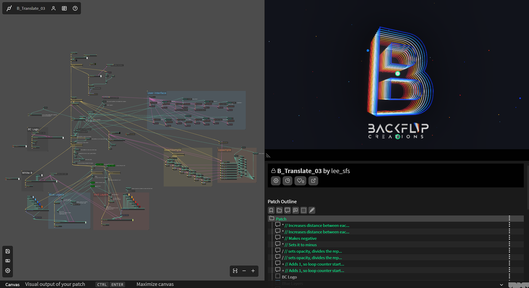The image size is (529, 288).
Task: Toggle the areas dashed-square filter in Patch Outline
Action: point(304,210)
